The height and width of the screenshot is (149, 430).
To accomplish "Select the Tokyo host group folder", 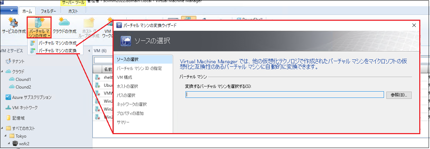I will click(x=21, y=136).
